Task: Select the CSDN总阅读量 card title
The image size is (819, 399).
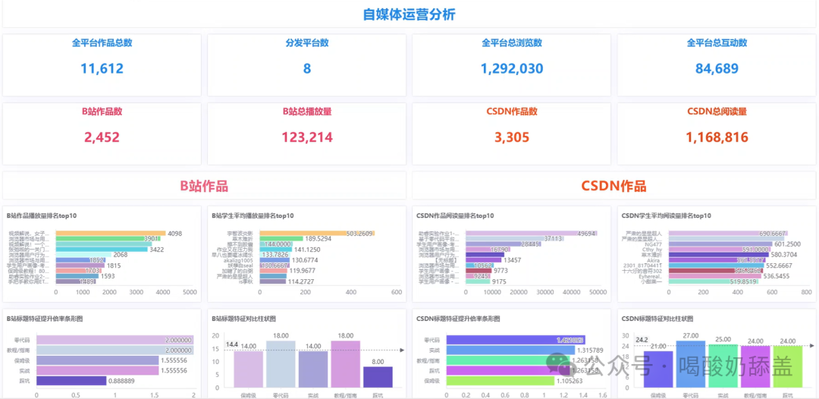Action: tap(717, 112)
